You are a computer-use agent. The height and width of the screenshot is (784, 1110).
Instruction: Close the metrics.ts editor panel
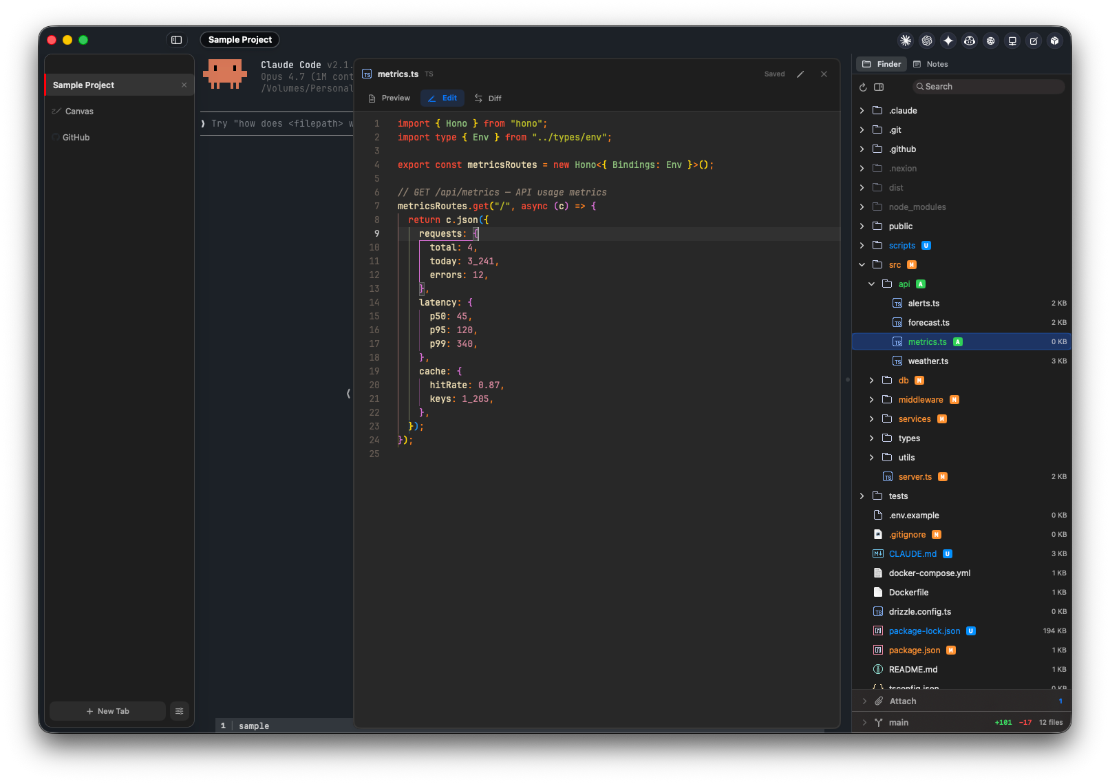pos(824,74)
